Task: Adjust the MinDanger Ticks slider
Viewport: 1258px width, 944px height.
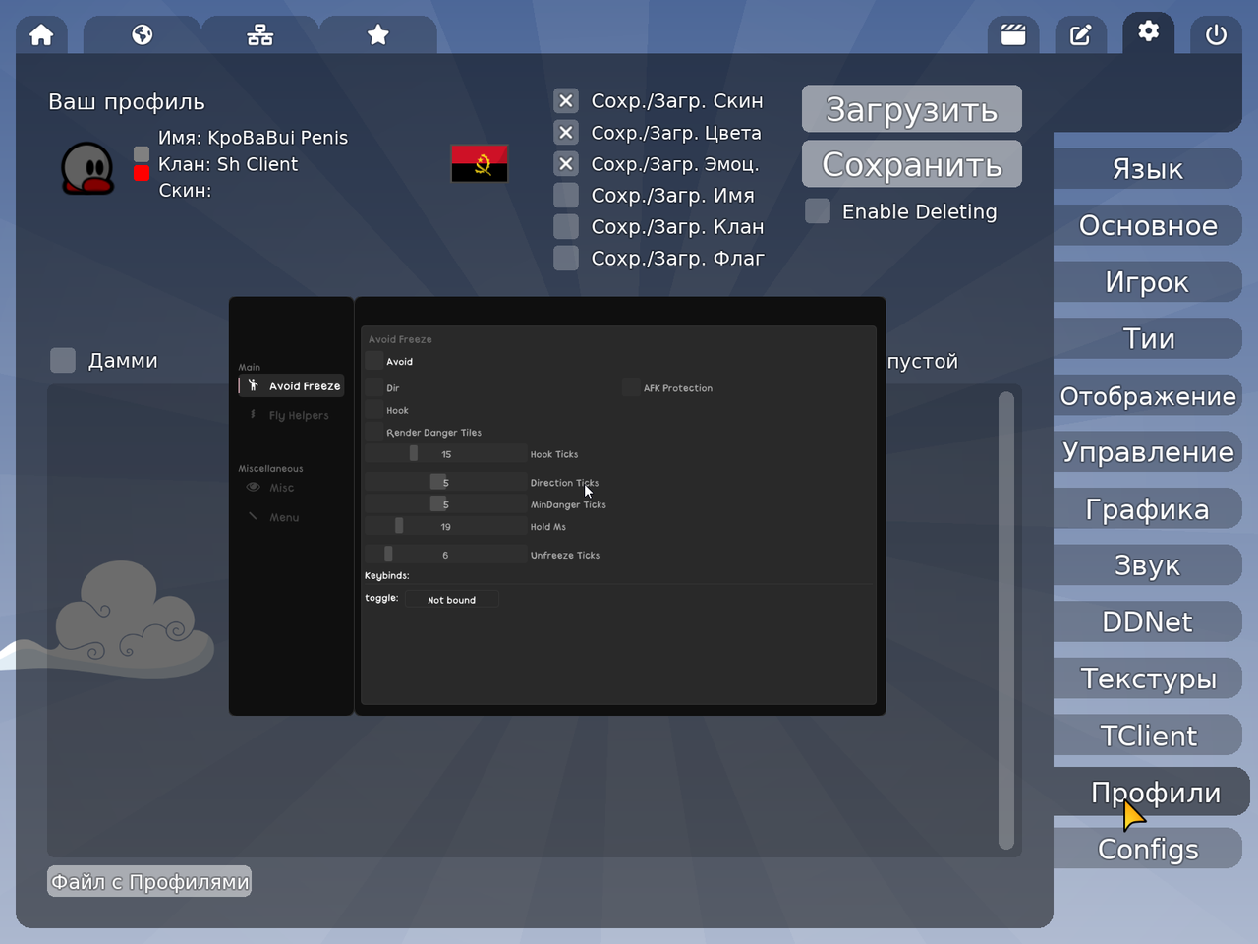Action: 446,503
